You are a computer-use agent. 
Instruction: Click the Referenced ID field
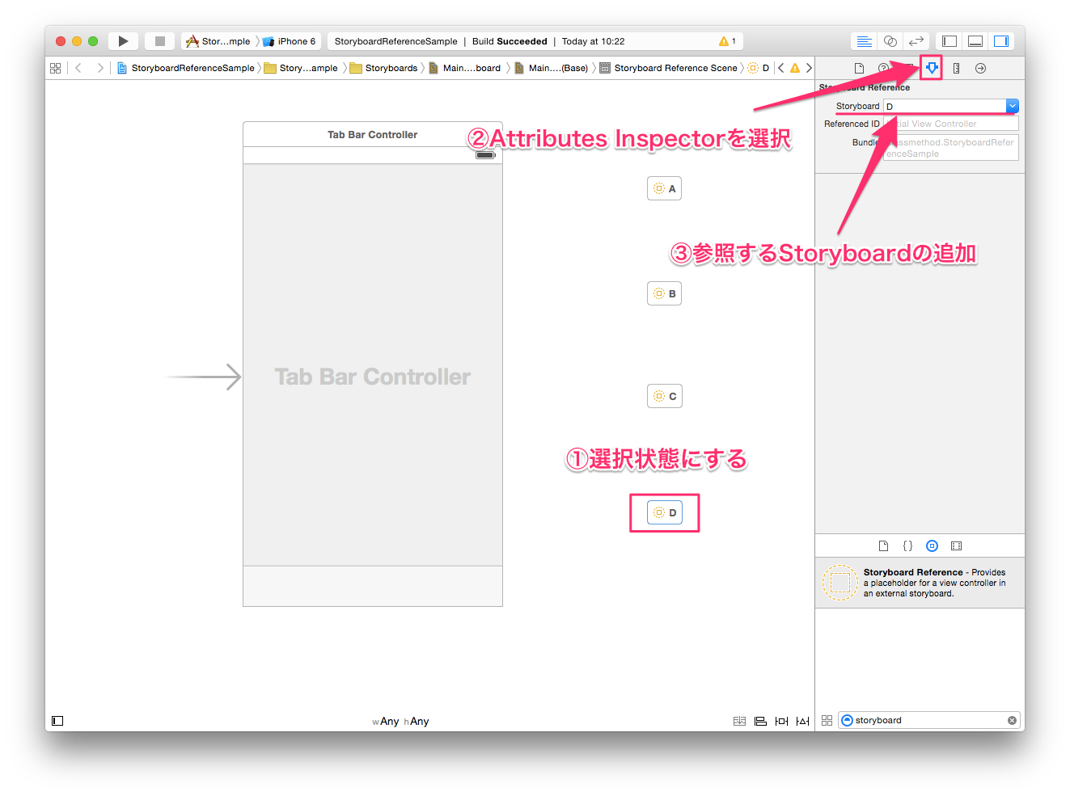pyautogui.click(x=950, y=124)
